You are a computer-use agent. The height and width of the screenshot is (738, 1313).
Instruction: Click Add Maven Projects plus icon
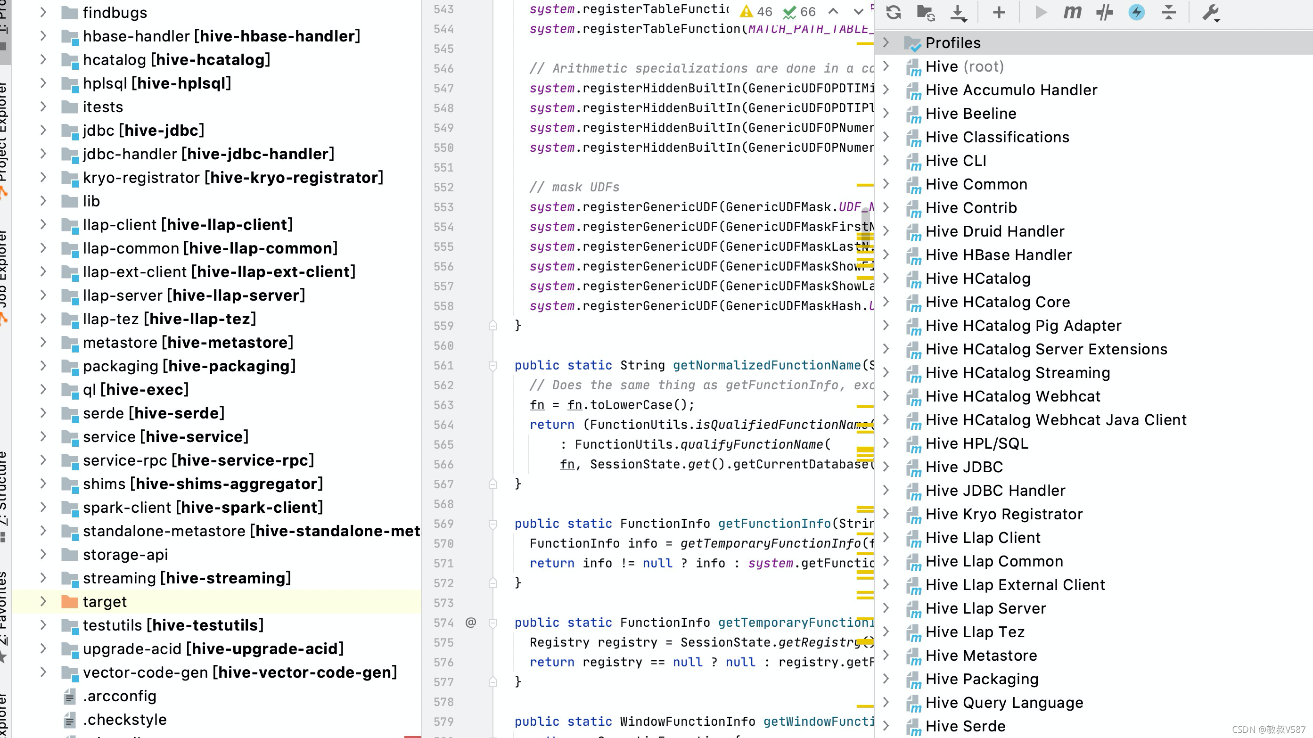click(x=999, y=12)
